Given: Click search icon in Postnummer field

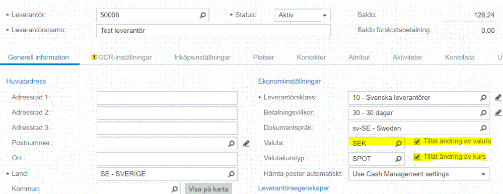Looking at the screenshot, I should pos(231,144).
